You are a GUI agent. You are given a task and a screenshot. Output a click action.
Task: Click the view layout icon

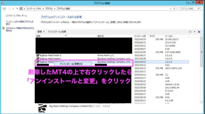(x=190, y=32)
